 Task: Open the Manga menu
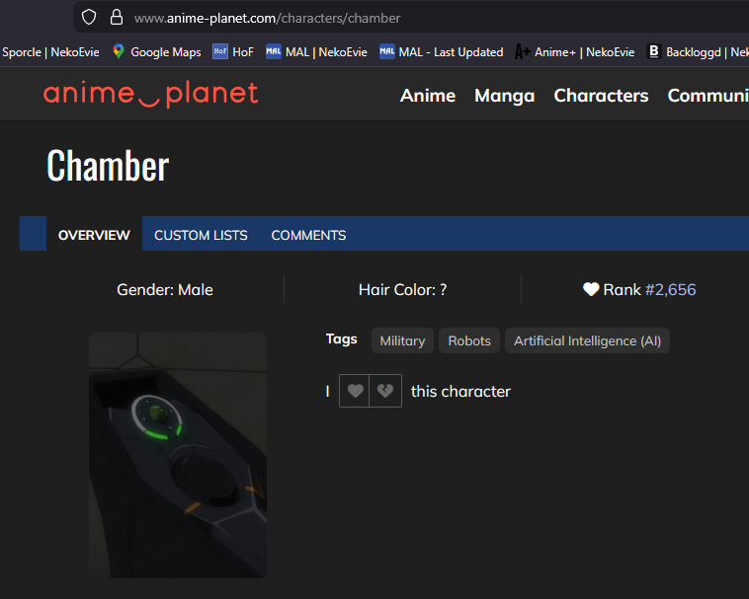504,96
